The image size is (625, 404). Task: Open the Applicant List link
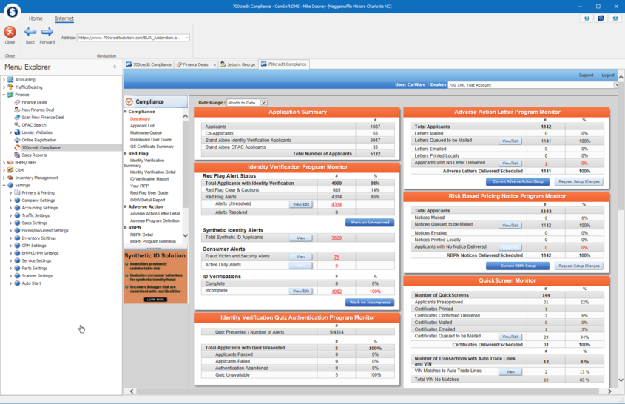click(142, 126)
